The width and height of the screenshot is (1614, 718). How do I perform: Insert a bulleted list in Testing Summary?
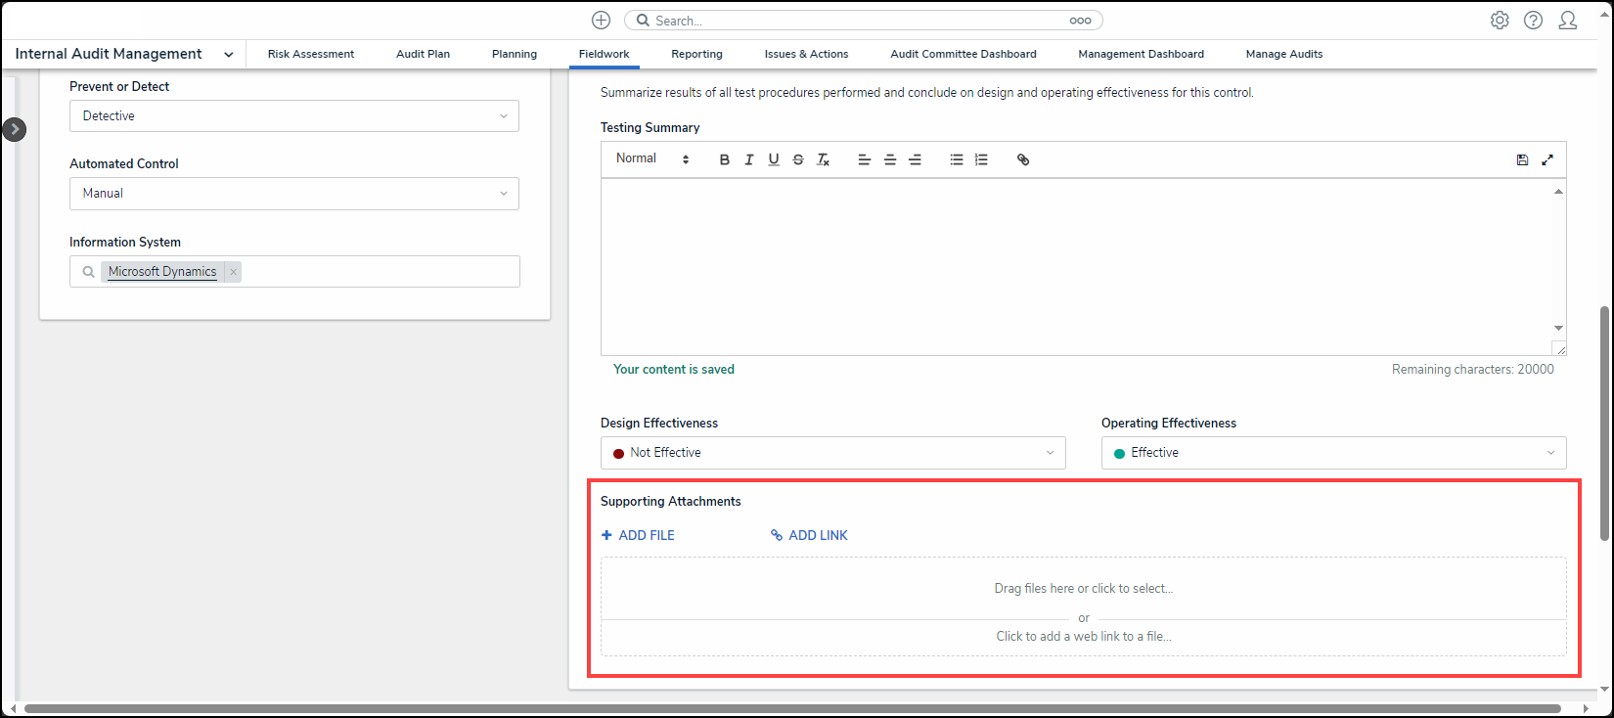click(x=957, y=159)
